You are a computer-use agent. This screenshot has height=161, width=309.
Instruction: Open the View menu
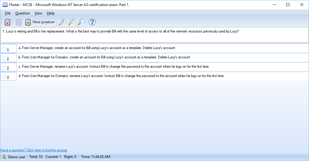pyautogui.click(x=38, y=13)
